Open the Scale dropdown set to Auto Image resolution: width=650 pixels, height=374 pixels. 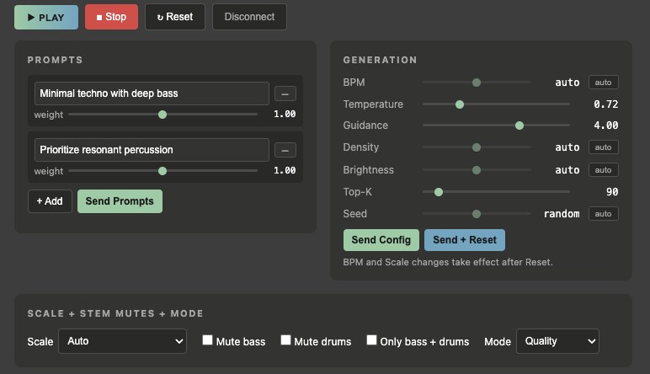tap(123, 341)
